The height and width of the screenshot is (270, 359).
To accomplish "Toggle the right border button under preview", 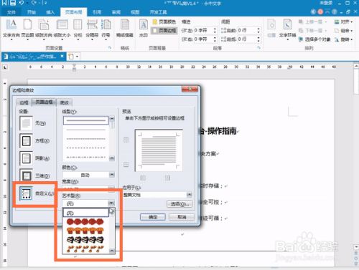I will coord(167,178).
